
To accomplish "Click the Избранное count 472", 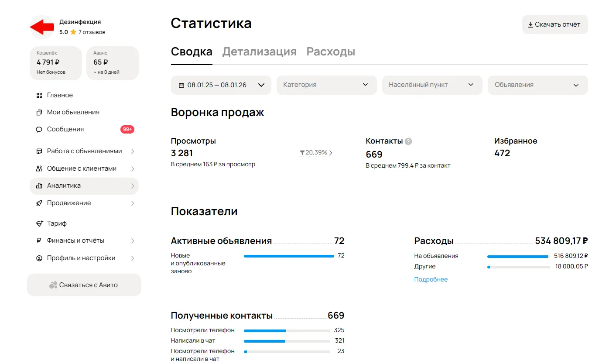I will 502,153.
